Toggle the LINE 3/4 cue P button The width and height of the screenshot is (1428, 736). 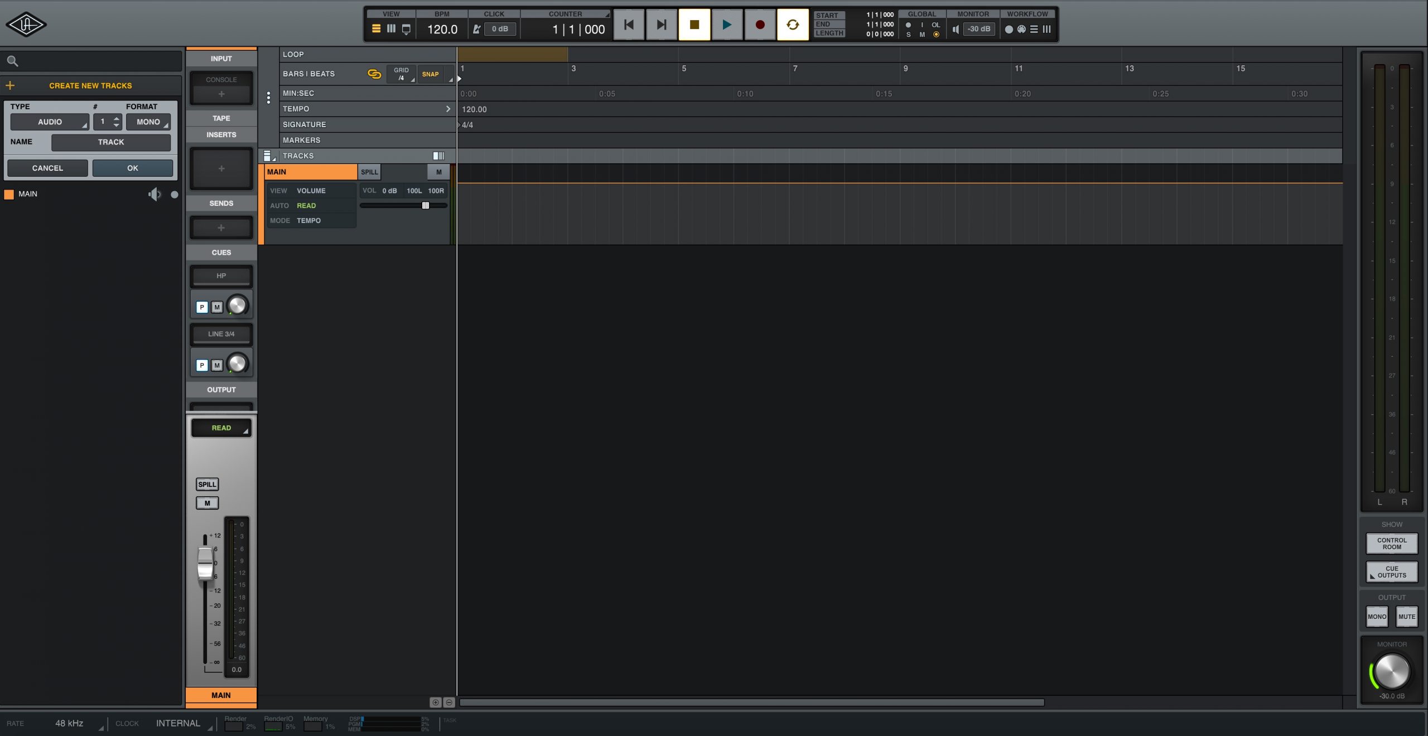point(202,365)
